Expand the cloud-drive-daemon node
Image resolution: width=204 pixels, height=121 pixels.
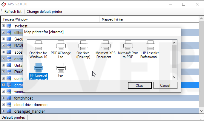click(4, 105)
